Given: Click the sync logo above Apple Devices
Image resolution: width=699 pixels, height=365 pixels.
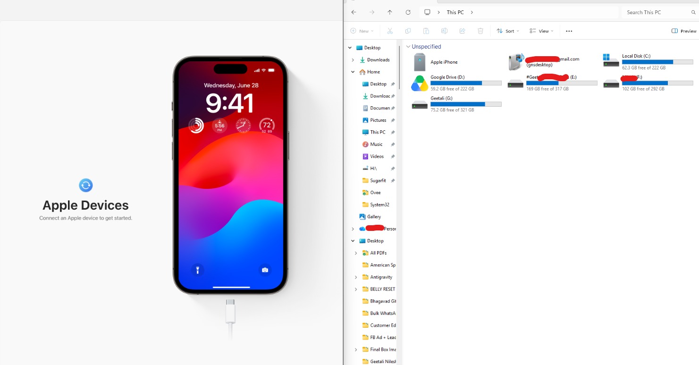Looking at the screenshot, I should [x=86, y=185].
